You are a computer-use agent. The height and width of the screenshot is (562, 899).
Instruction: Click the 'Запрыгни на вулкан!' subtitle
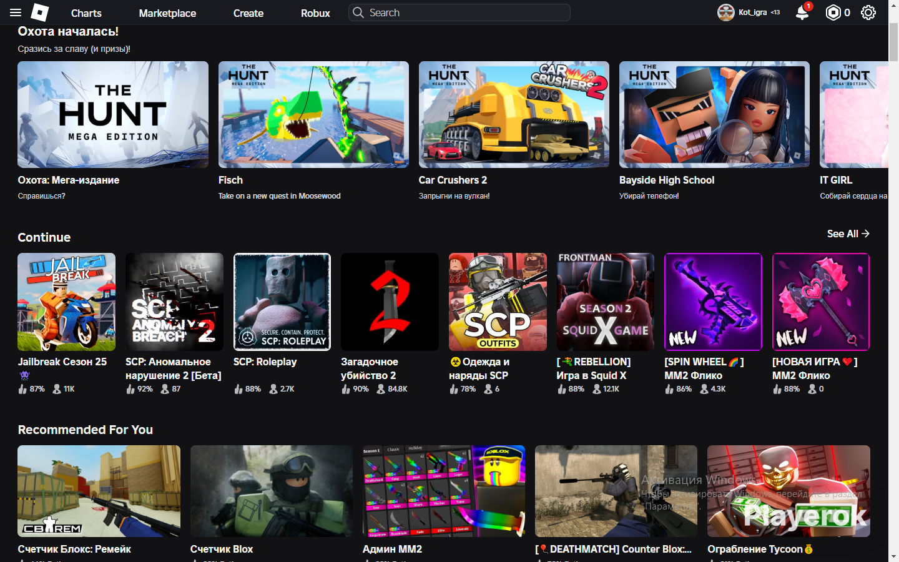(454, 196)
